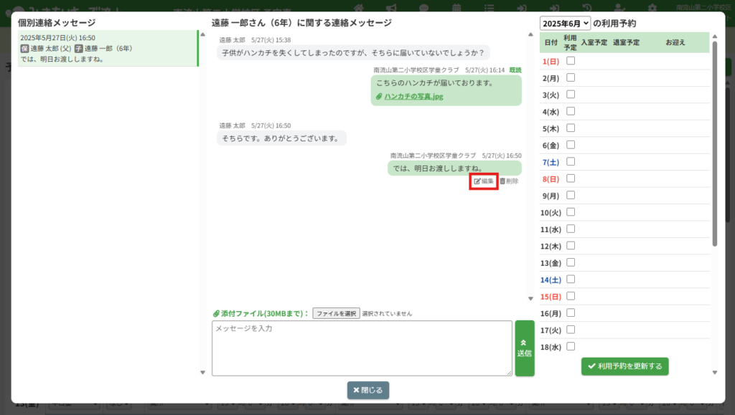Image resolution: width=735 pixels, height=415 pixels.
Task: Click the reservation table vertical scrollbar
Action: (714, 143)
